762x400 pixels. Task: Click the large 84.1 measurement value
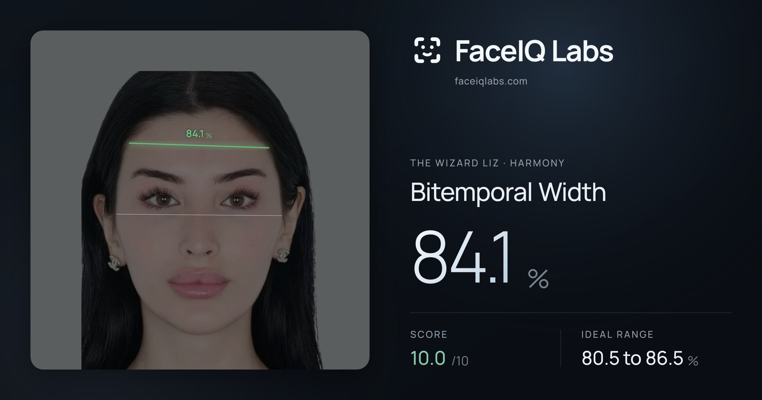pyautogui.click(x=462, y=257)
